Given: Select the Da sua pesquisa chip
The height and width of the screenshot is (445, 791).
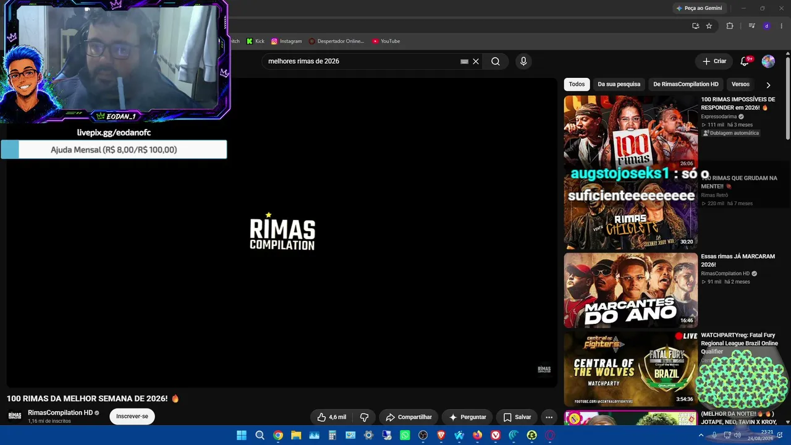Looking at the screenshot, I should pos(619,84).
